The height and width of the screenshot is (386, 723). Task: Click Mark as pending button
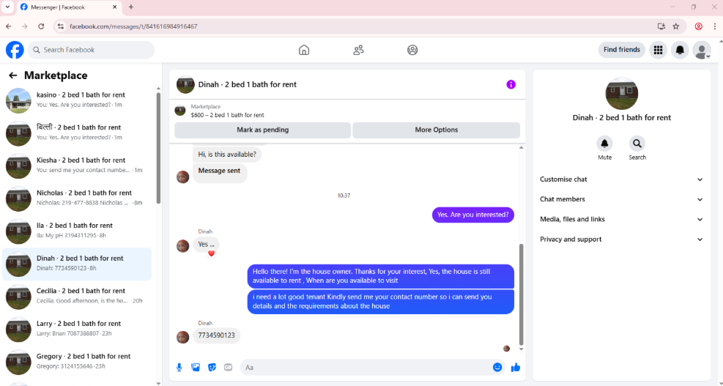262,130
